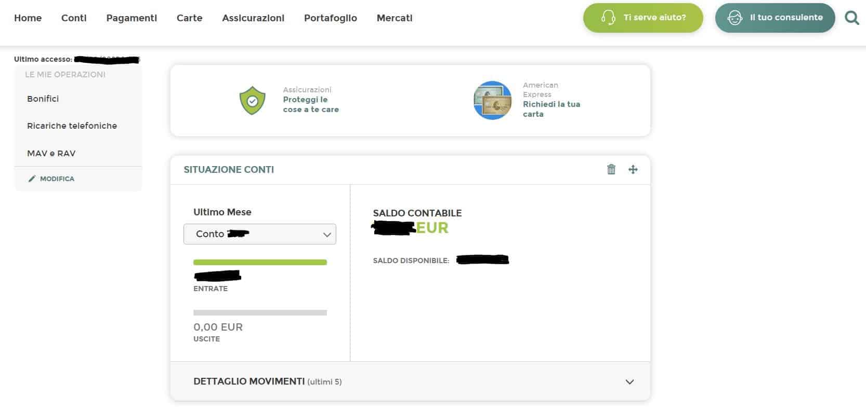Click the green Entrate progress bar
This screenshot has height=410, width=866.
[x=260, y=263]
